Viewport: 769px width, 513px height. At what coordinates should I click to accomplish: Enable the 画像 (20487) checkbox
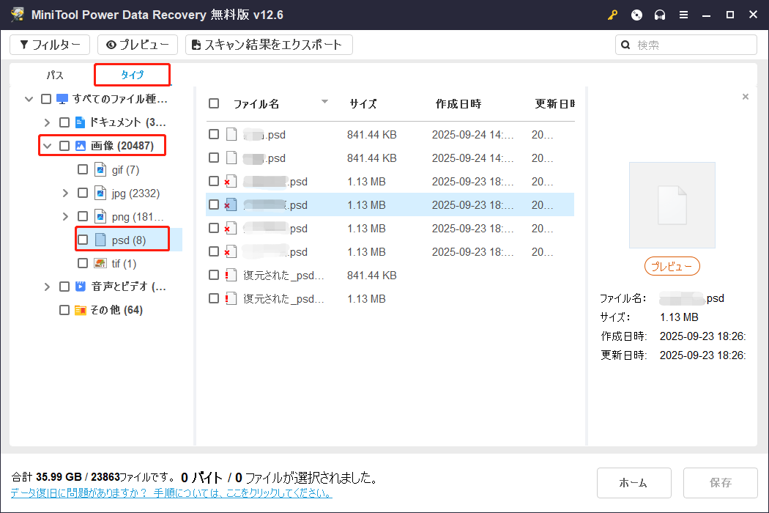[64, 145]
